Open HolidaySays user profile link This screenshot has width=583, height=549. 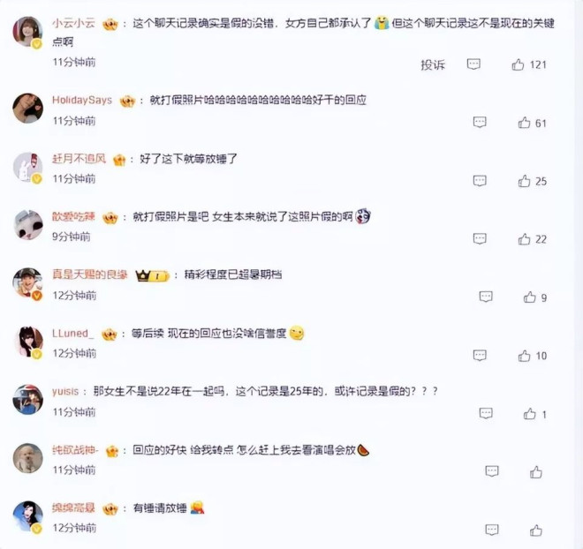click(x=82, y=100)
